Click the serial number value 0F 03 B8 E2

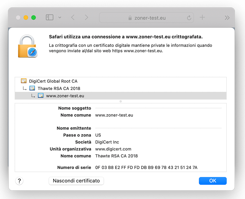[x=146, y=167]
